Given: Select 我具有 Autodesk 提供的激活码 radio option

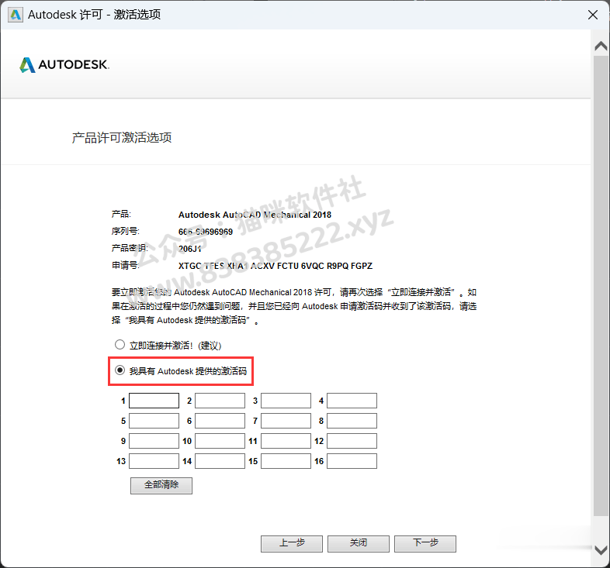Looking at the screenshot, I should point(120,370).
